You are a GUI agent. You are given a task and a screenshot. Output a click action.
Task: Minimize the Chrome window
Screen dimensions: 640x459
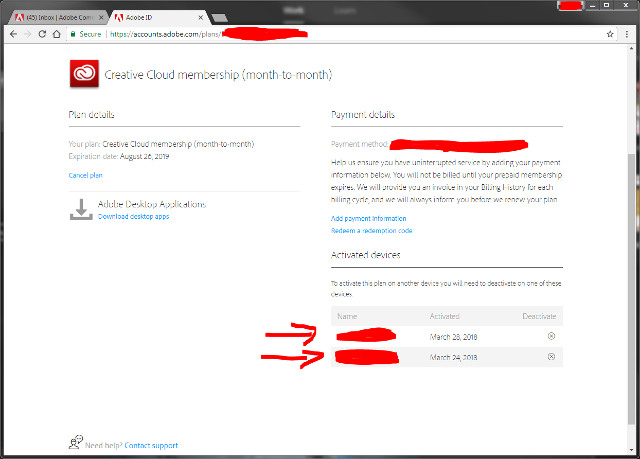pyautogui.click(x=593, y=5)
